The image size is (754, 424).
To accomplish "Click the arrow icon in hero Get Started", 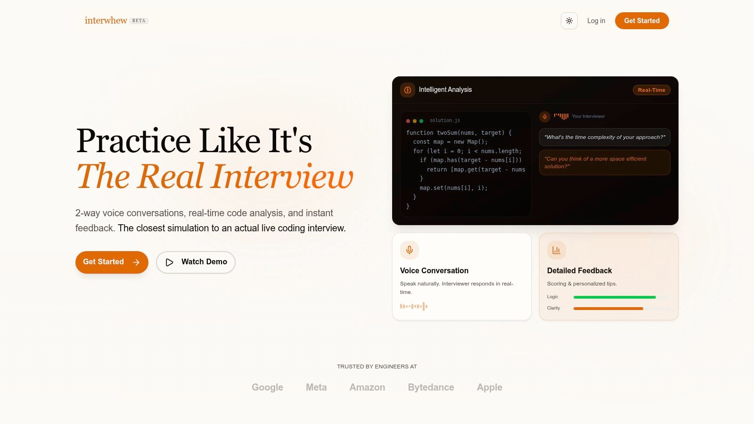I will [x=136, y=262].
